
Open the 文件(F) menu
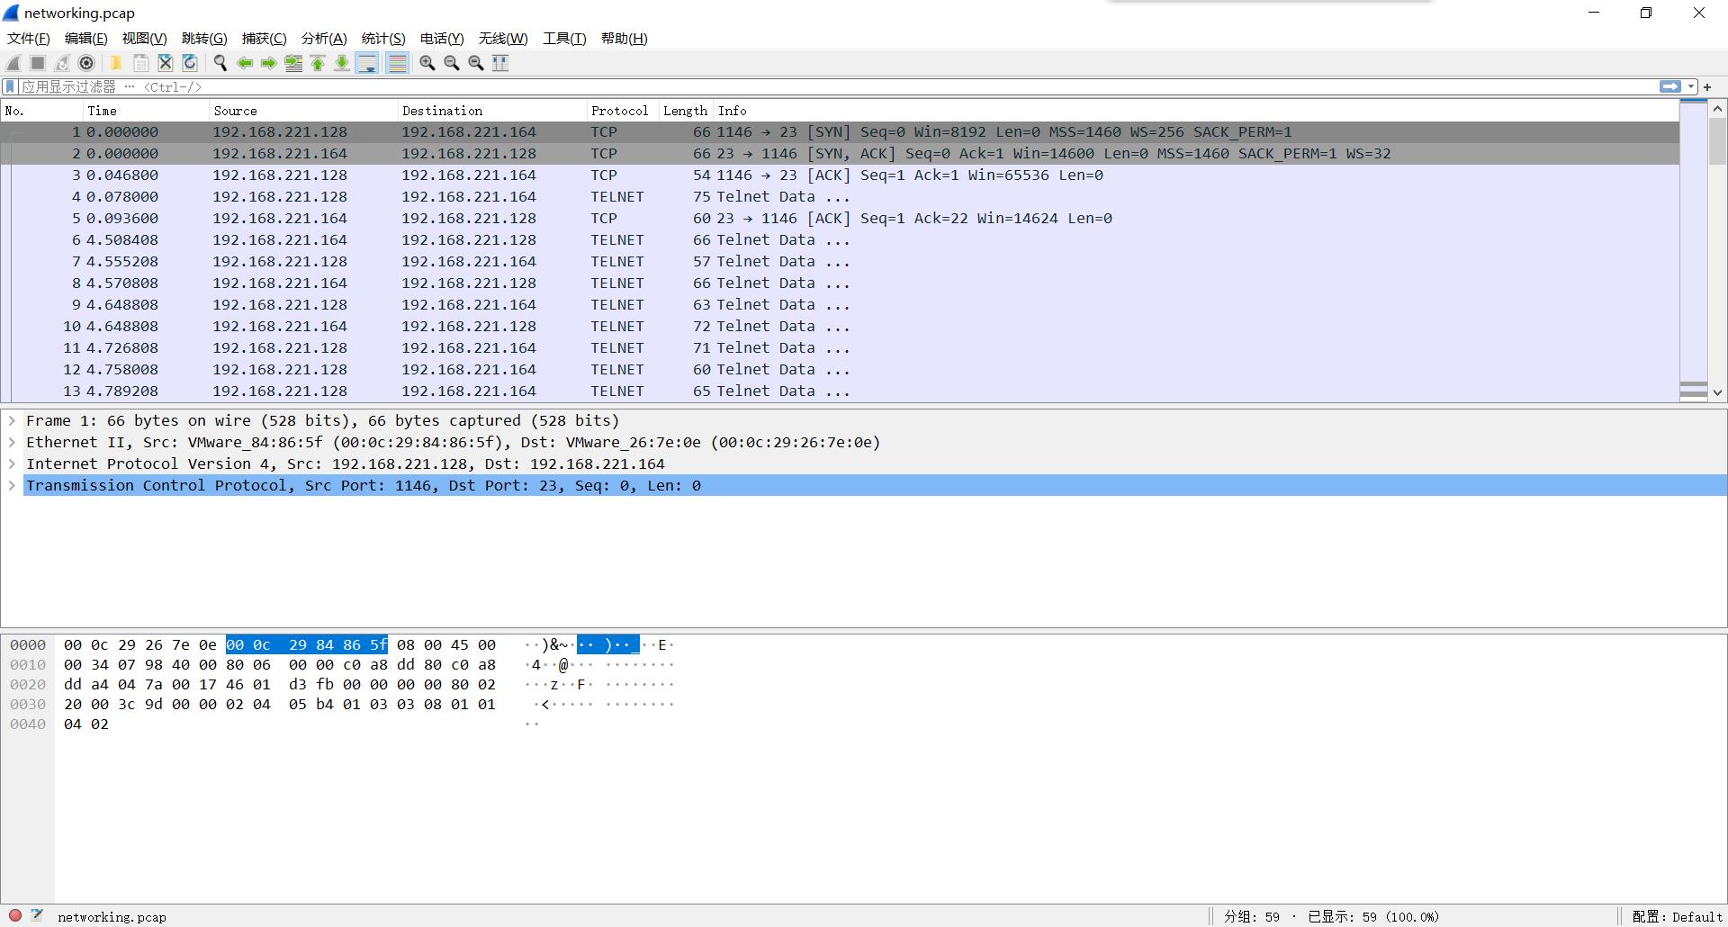pos(29,38)
